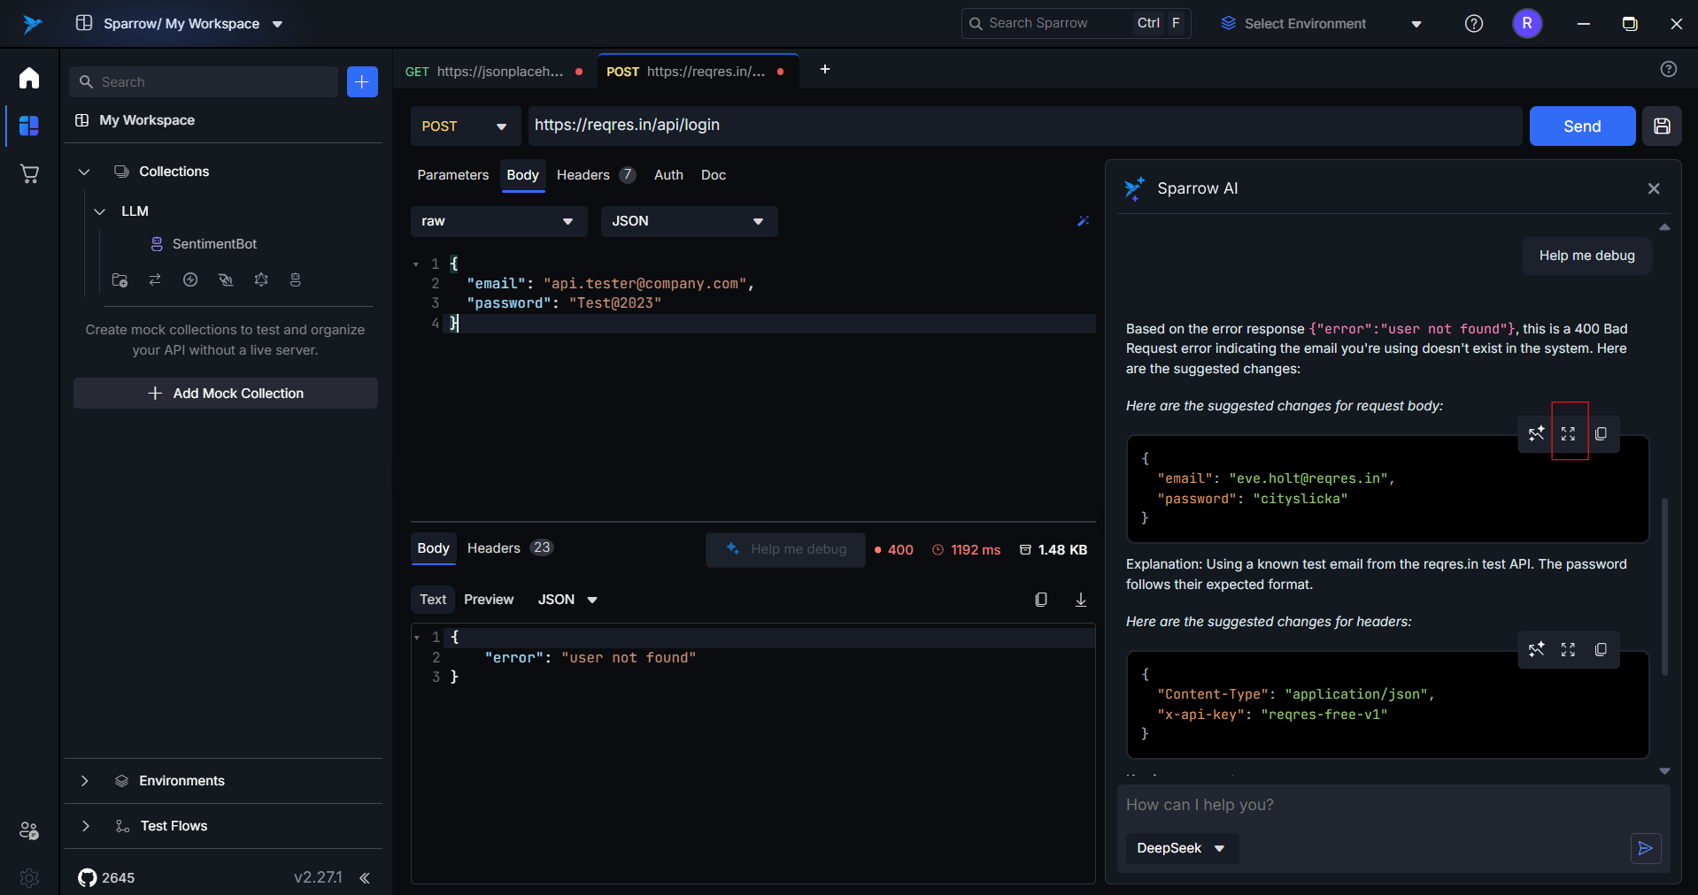Add a REST request via arrows icon
The width and height of the screenshot is (1698, 895).
[155, 279]
